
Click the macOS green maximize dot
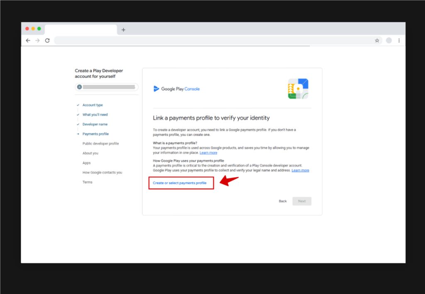point(39,29)
